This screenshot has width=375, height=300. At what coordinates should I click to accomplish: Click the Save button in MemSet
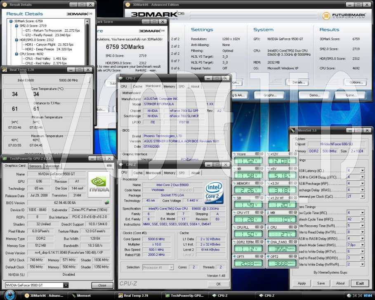coord(321,283)
